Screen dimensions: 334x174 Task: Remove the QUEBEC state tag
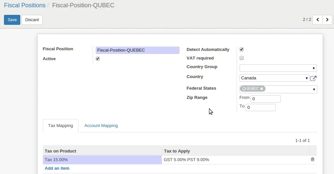(x=262, y=89)
